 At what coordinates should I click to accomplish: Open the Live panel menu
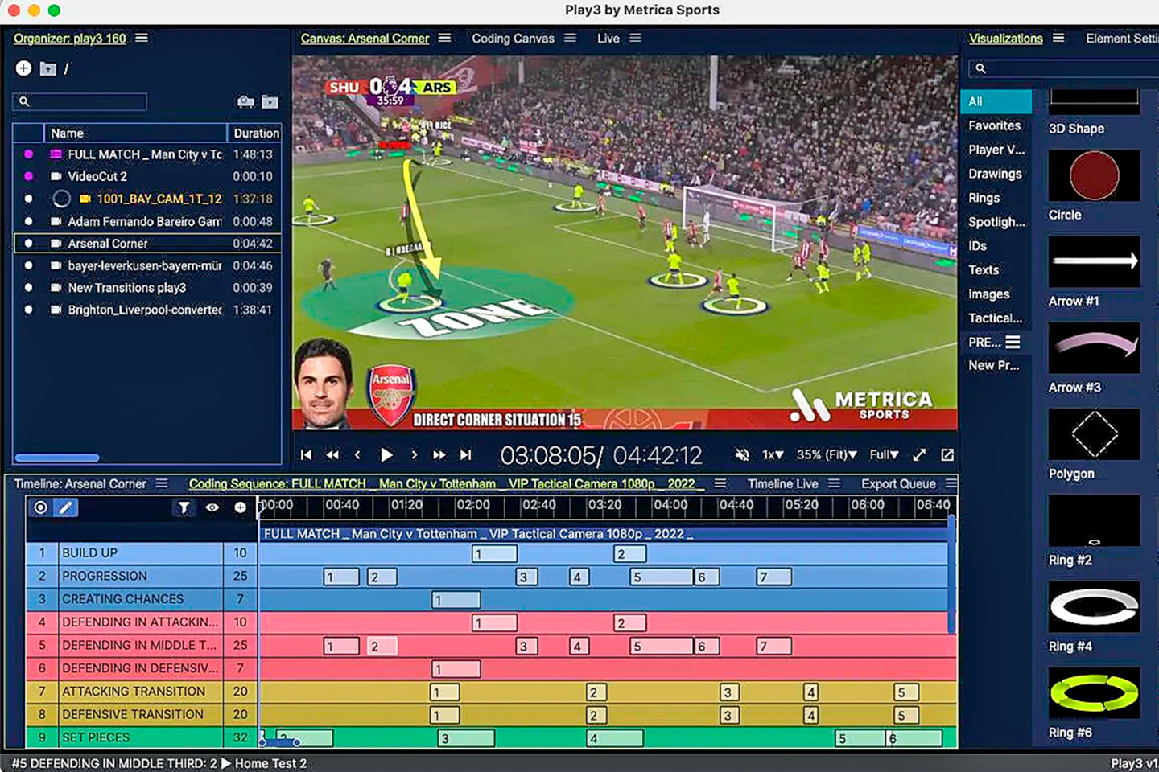tap(635, 38)
